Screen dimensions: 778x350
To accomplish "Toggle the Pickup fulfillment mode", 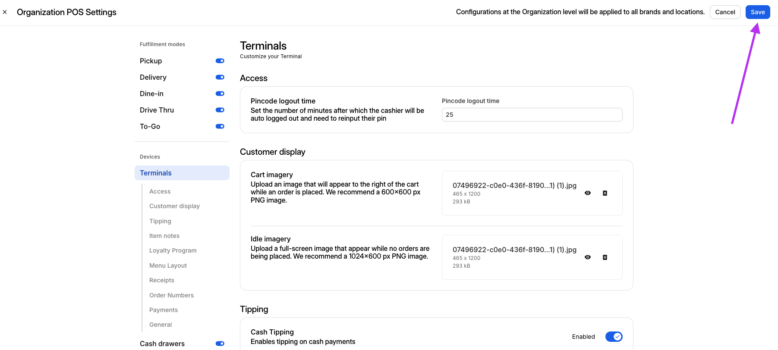I will (x=220, y=61).
